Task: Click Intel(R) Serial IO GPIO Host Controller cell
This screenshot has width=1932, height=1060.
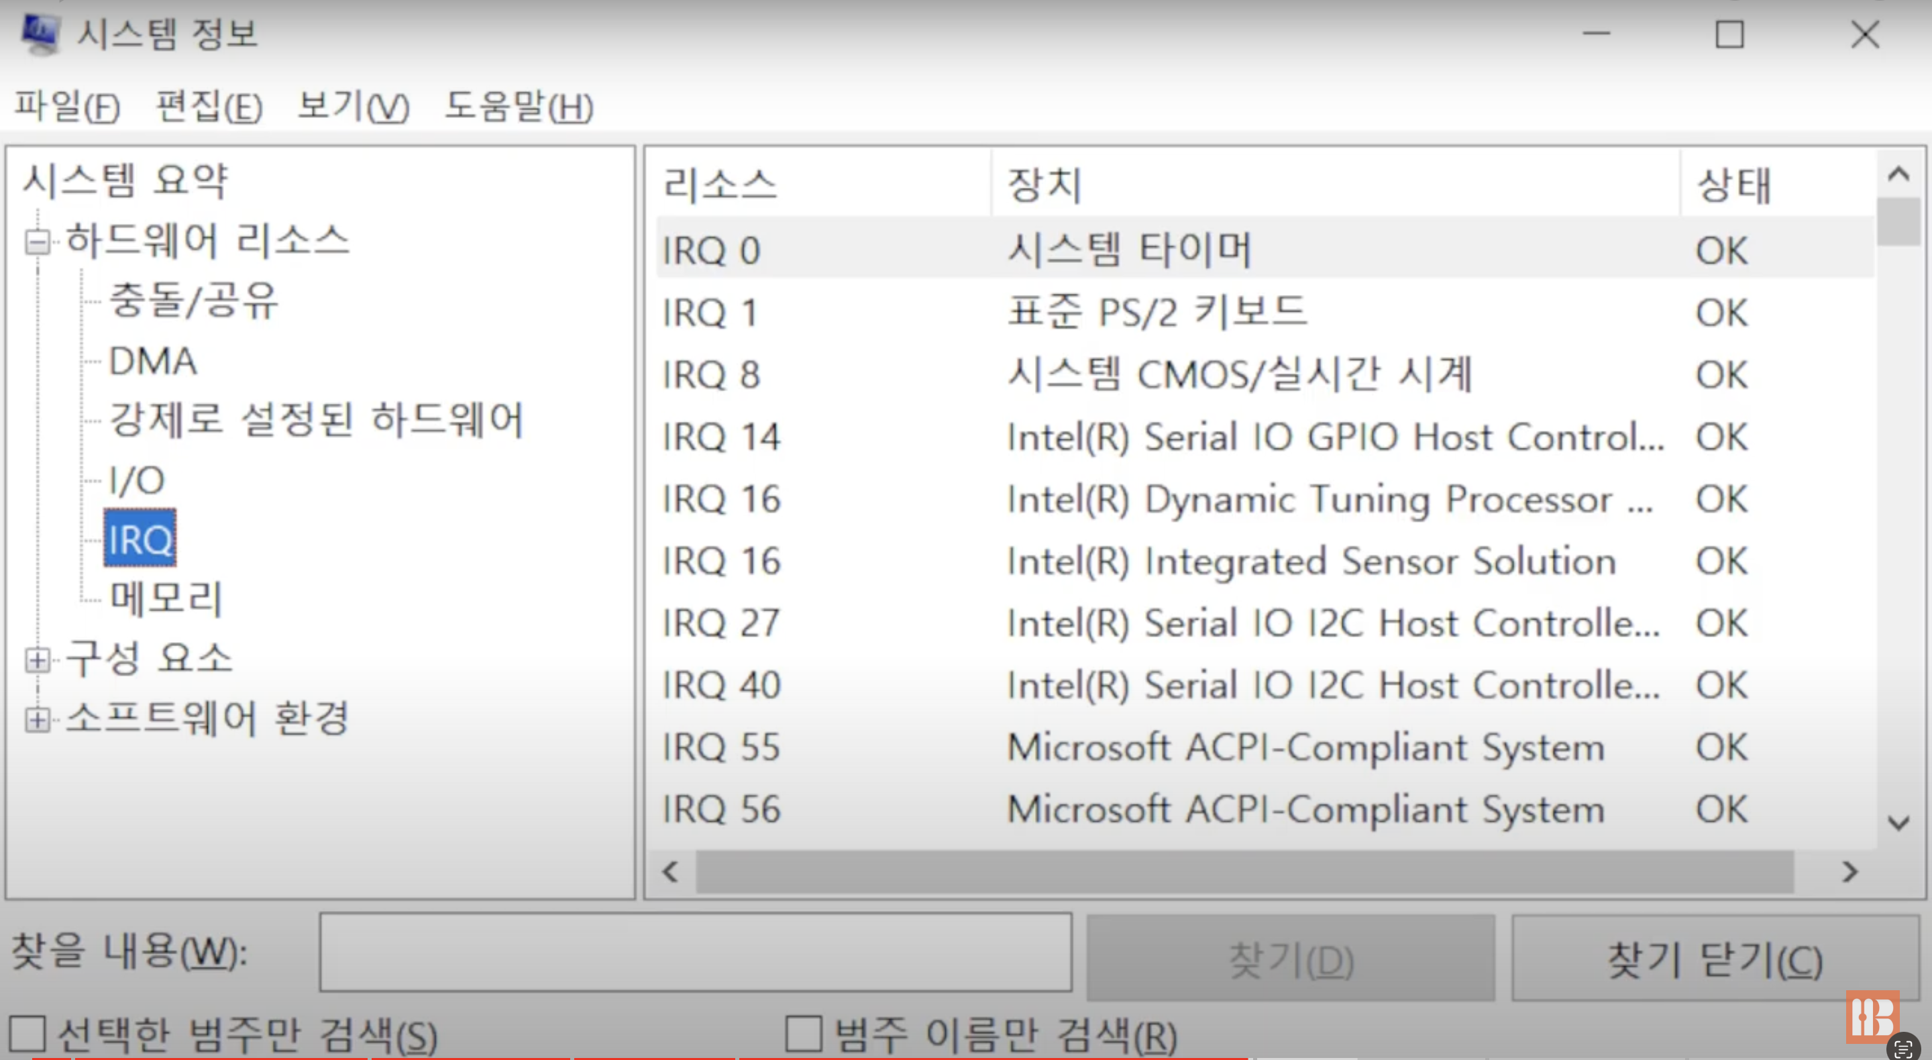Action: pyautogui.click(x=1336, y=437)
